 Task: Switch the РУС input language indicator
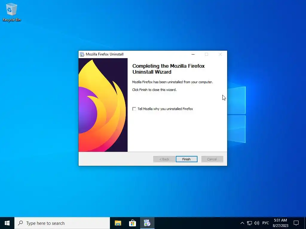pyautogui.click(x=266, y=223)
